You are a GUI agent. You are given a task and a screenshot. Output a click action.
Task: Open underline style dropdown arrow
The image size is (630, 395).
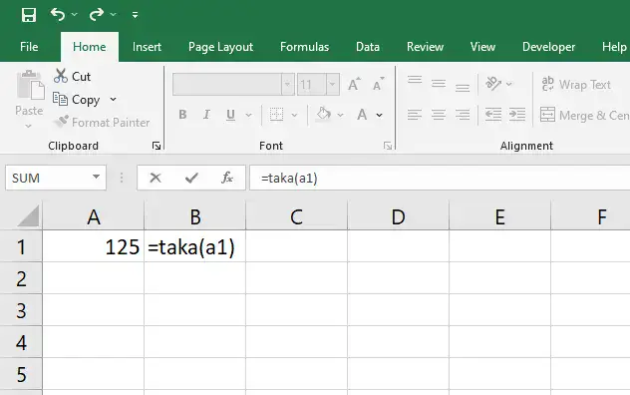coord(248,115)
